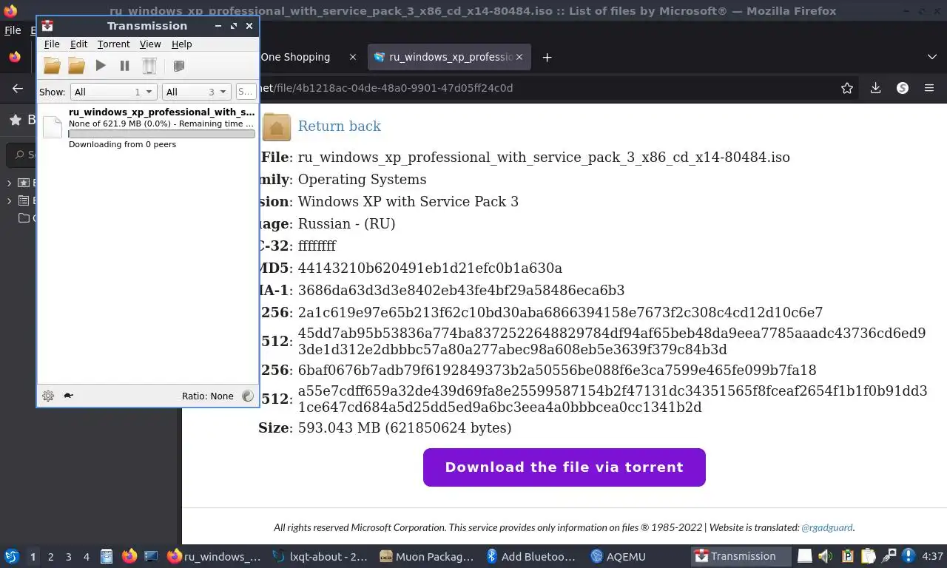Viewport: 947px width, 568px height.
Task: Click the network connection tray icon
Action: [x=889, y=556]
